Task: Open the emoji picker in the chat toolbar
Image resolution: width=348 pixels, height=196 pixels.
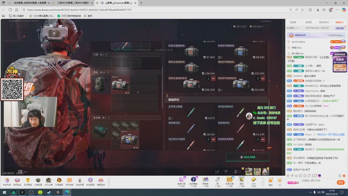Action: click(288, 176)
